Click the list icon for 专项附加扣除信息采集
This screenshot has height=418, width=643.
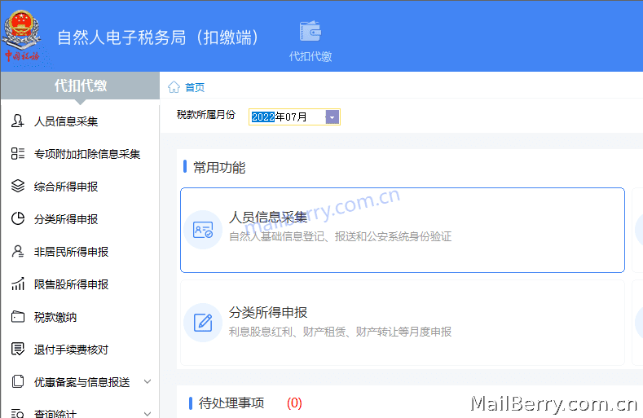click(18, 153)
